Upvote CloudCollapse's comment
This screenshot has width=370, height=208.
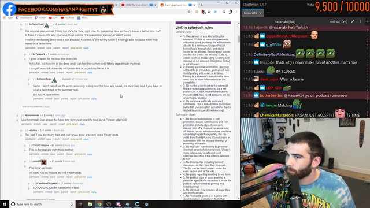coord(25,146)
